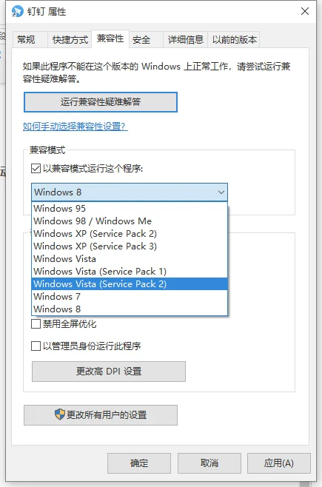Click 更改高 DPI 设置 button

[x=109, y=372]
